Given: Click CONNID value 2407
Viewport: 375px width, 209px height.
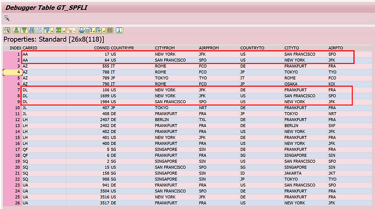Looking at the screenshot, I should 105,120.
